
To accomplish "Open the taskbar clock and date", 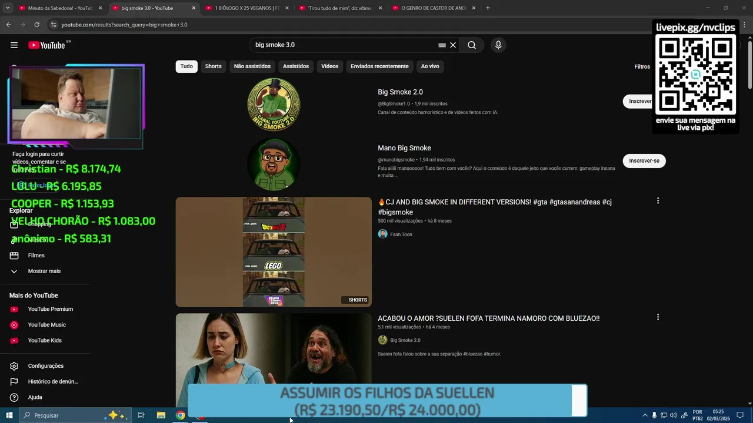I will click(718, 415).
